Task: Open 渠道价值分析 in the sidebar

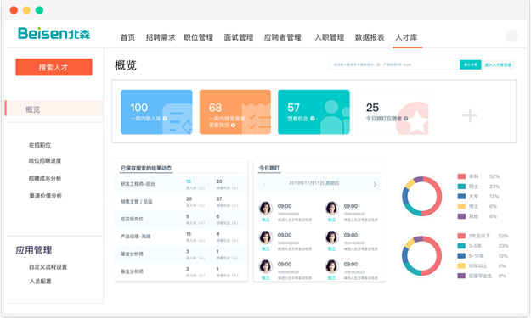Action: point(45,196)
